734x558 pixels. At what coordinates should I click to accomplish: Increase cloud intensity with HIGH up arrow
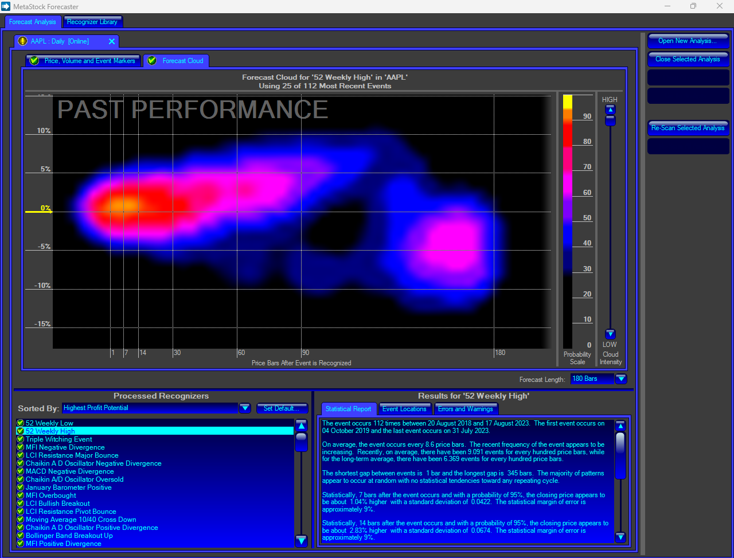[x=610, y=110]
